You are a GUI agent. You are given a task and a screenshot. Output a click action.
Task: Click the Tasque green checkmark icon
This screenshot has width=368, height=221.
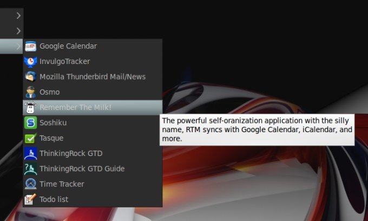[x=30, y=138]
